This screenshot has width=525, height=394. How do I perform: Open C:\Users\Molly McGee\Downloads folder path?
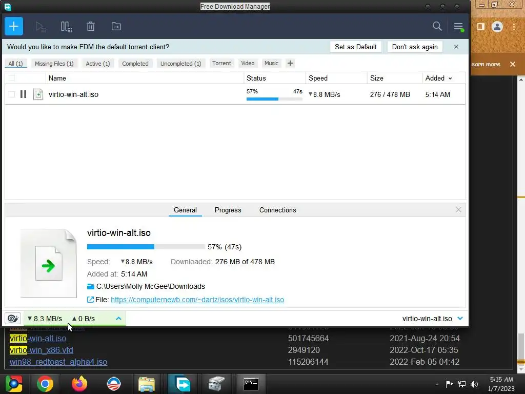pyautogui.click(x=150, y=286)
